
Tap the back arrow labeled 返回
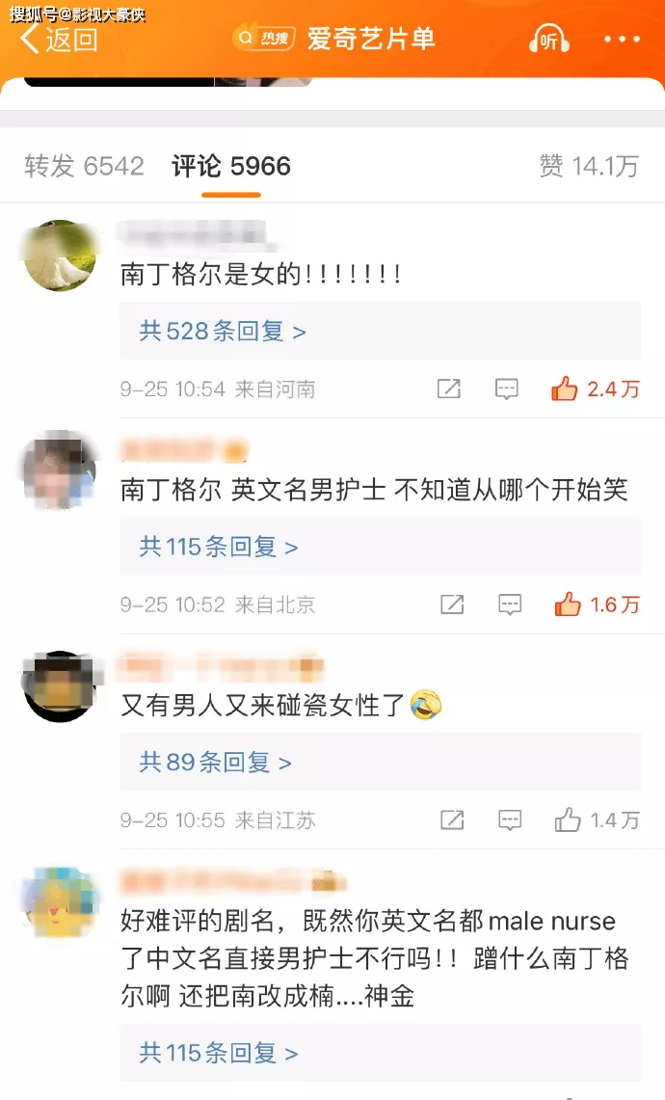[x=59, y=40]
